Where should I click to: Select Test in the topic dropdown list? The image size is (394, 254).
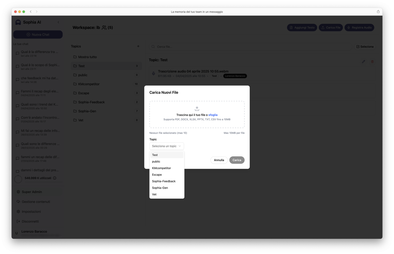tap(167, 155)
